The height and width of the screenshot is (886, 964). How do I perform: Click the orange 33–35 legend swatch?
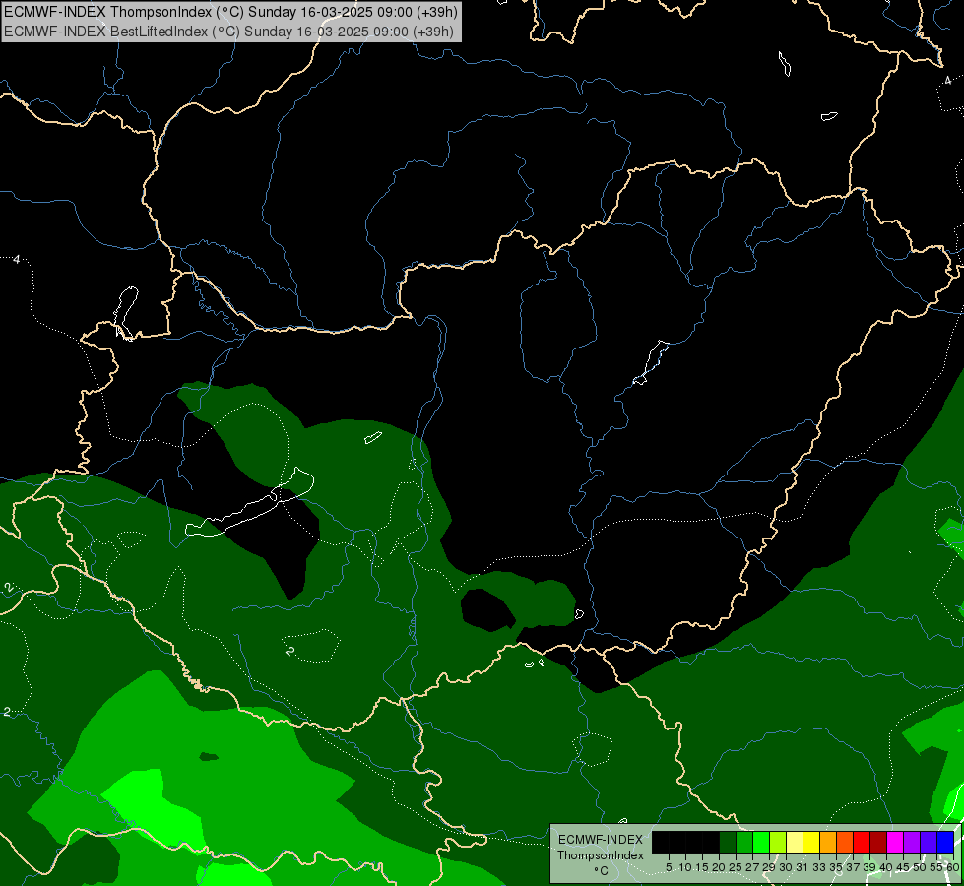click(x=828, y=843)
